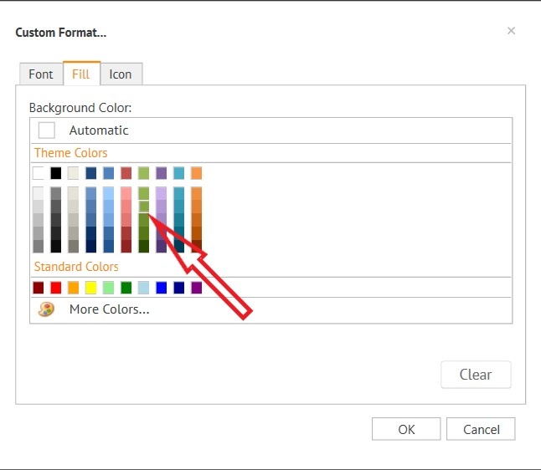Choose the lightest lavender shade in purple column

pos(162,193)
